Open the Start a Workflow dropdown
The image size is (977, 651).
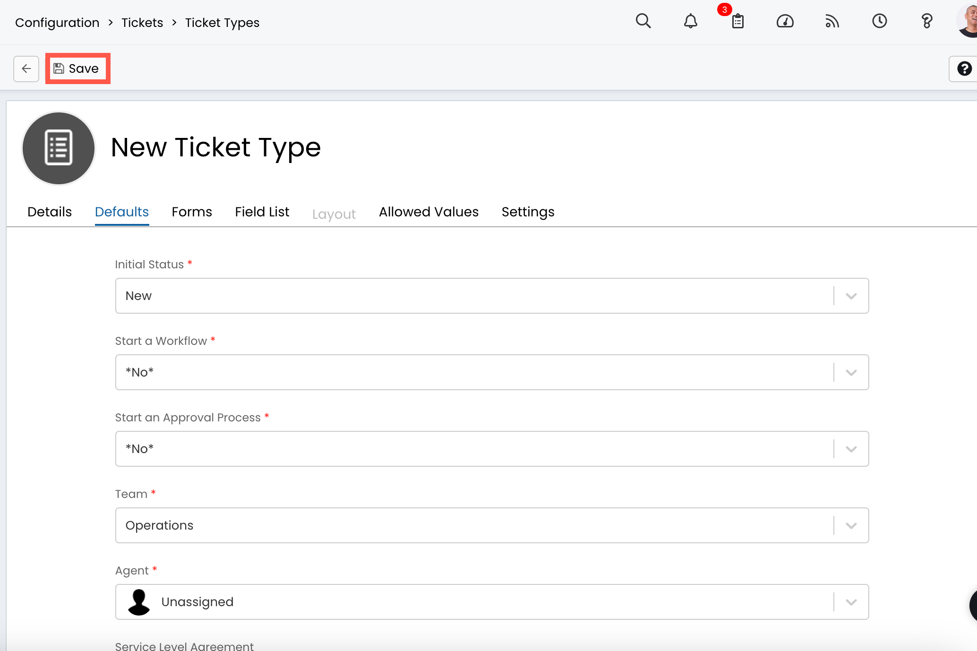click(851, 372)
